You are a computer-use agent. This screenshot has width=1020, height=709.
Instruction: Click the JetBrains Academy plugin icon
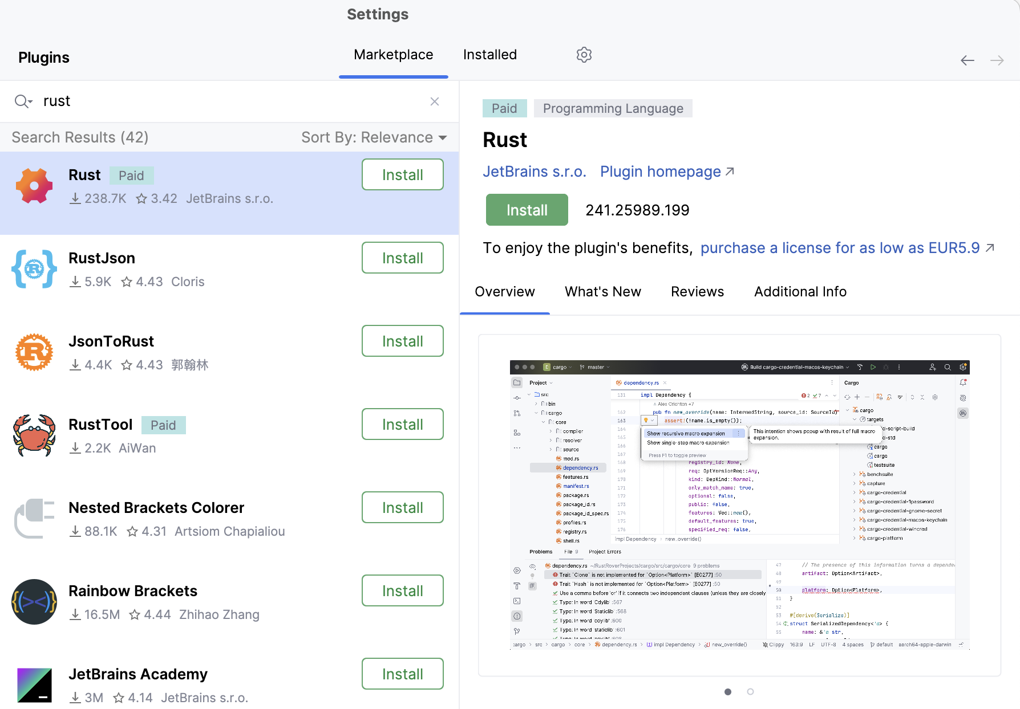[34, 684]
